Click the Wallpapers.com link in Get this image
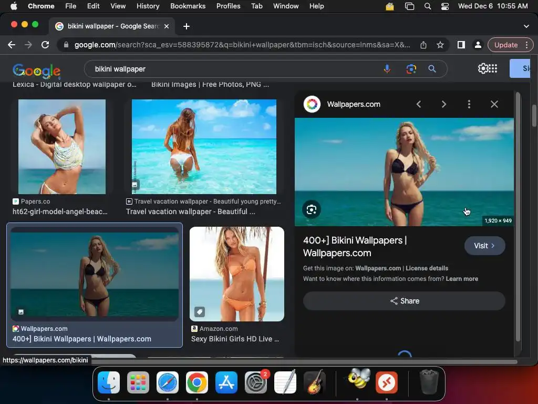The image size is (538, 404). click(378, 268)
